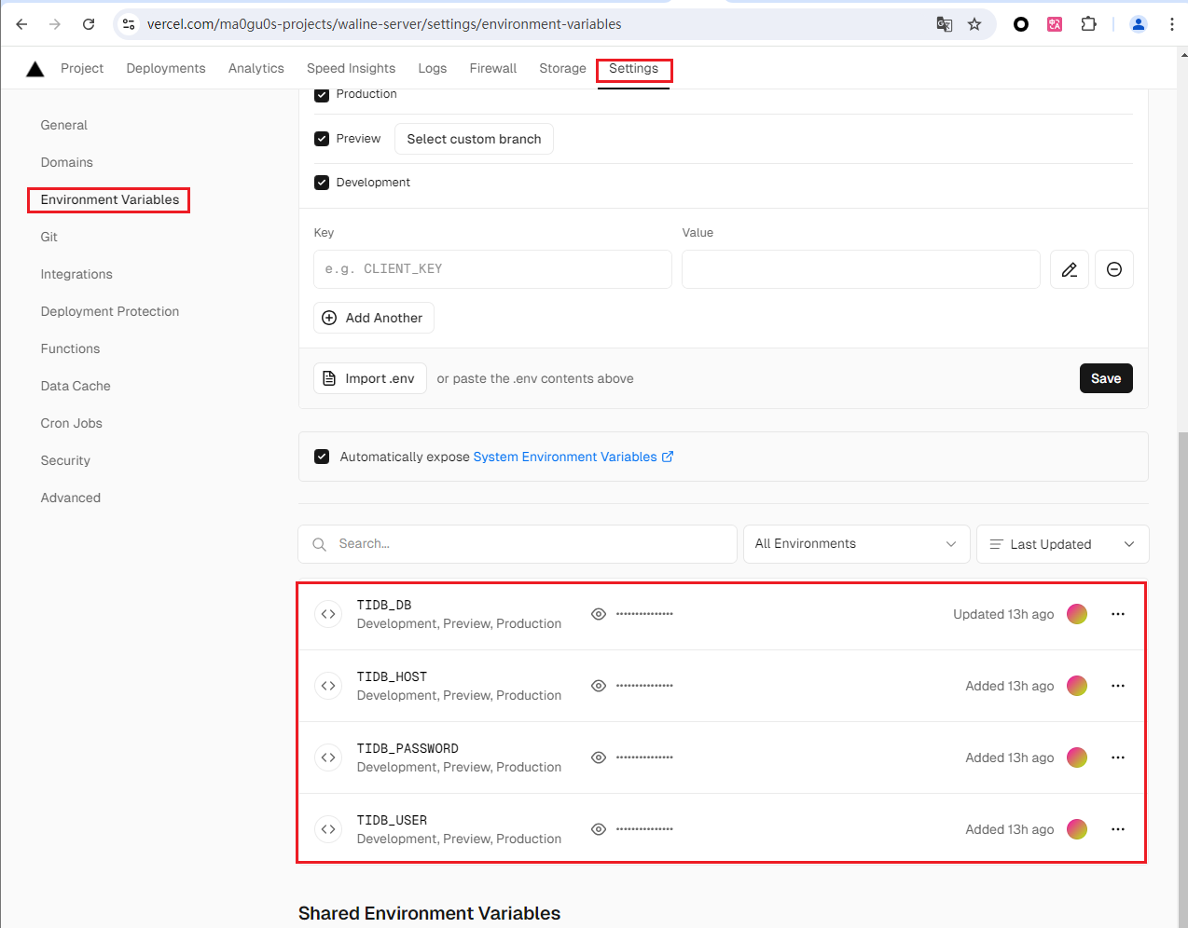1188x928 pixels.
Task: Reload the page with the refresh icon
Action: tap(89, 24)
